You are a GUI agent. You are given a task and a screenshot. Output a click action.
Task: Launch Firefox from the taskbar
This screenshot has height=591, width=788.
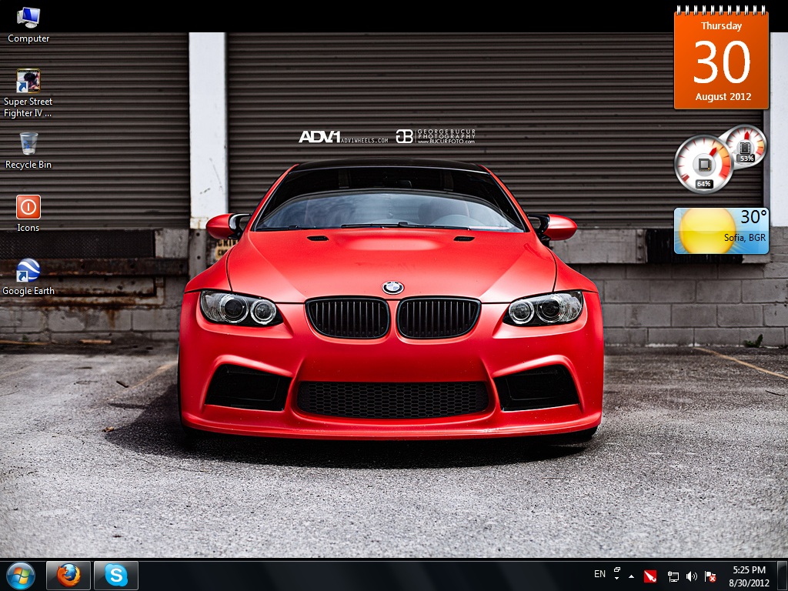[68, 576]
